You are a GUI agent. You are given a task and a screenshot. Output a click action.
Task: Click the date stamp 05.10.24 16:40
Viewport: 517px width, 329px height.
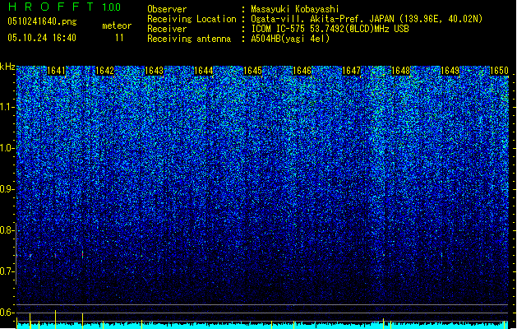pyautogui.click(x=42, y=38)
